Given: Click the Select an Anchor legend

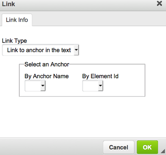Looking at the screenshot, I should pos(47,64).
